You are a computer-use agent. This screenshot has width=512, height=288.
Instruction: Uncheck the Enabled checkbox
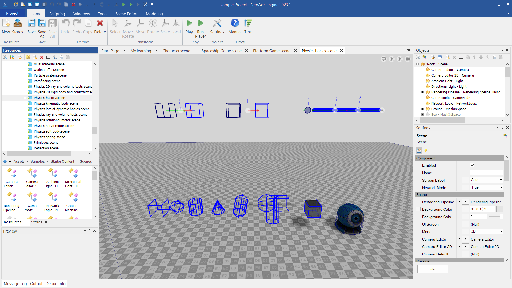tap(472, 165)
